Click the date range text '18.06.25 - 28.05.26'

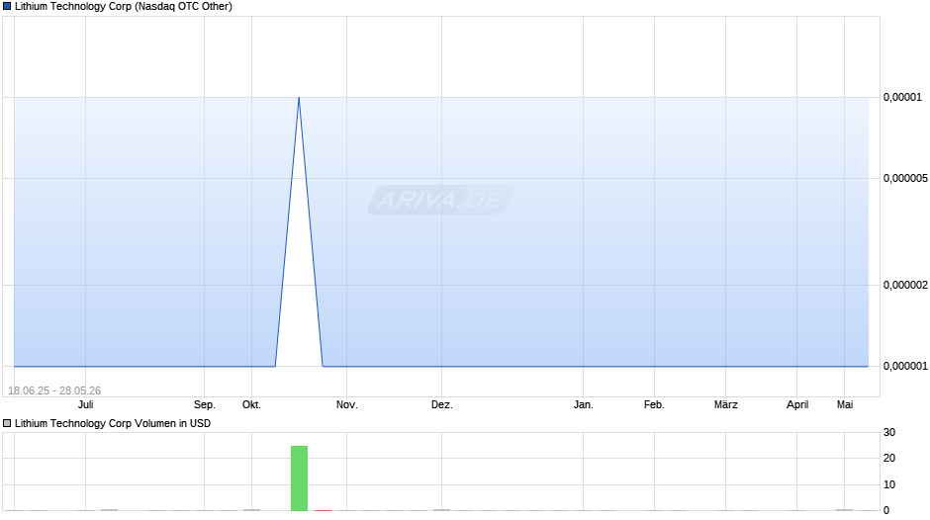(x=54, y=390)
